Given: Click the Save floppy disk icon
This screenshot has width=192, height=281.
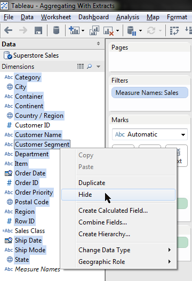Looking at the screenshot, I should pyautogui.click(x=38, y=30).
